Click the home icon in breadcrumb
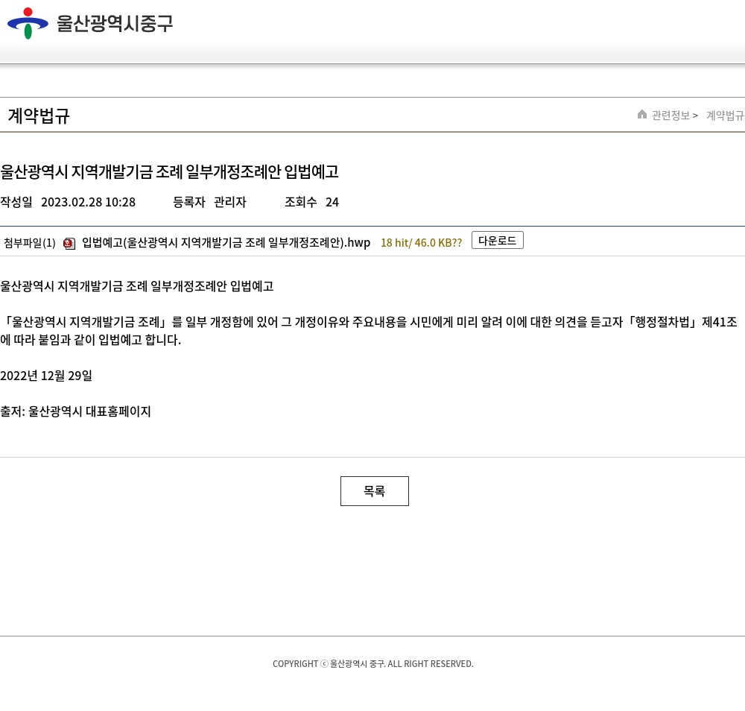 pyautogui.click(x=642, y=115)
